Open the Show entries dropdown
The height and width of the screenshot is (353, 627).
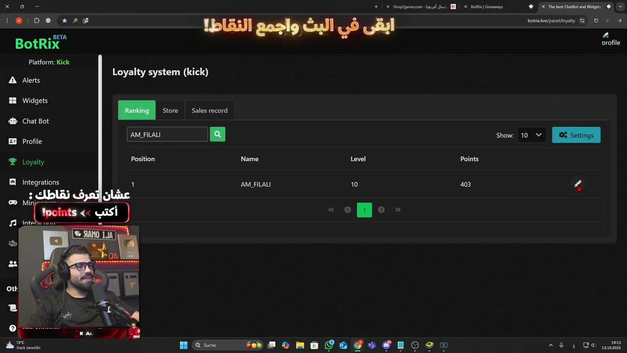click(x=531, y=135)
